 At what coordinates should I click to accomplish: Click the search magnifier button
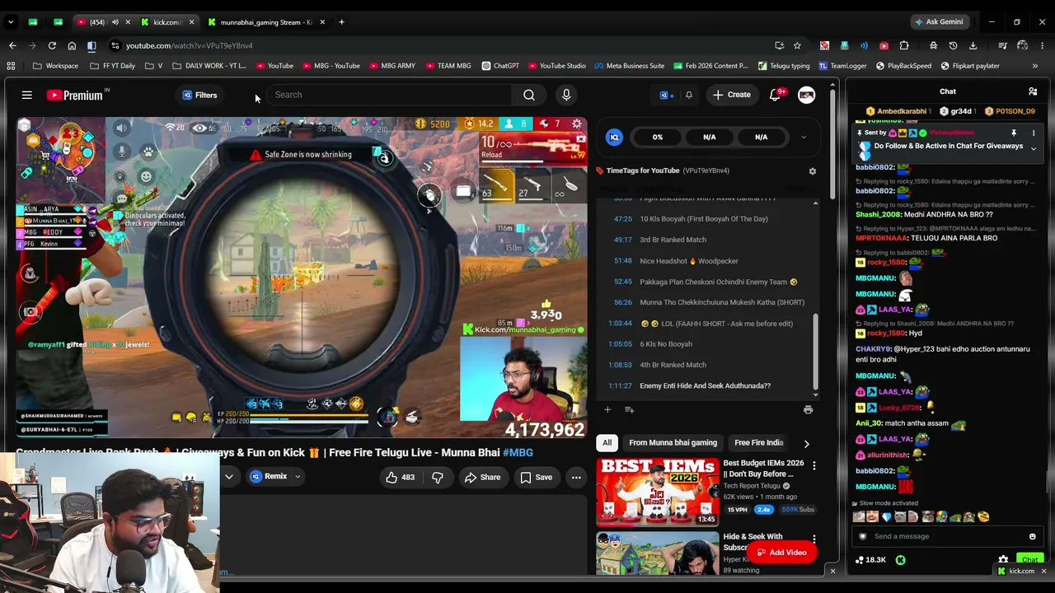tap(529, 95)
